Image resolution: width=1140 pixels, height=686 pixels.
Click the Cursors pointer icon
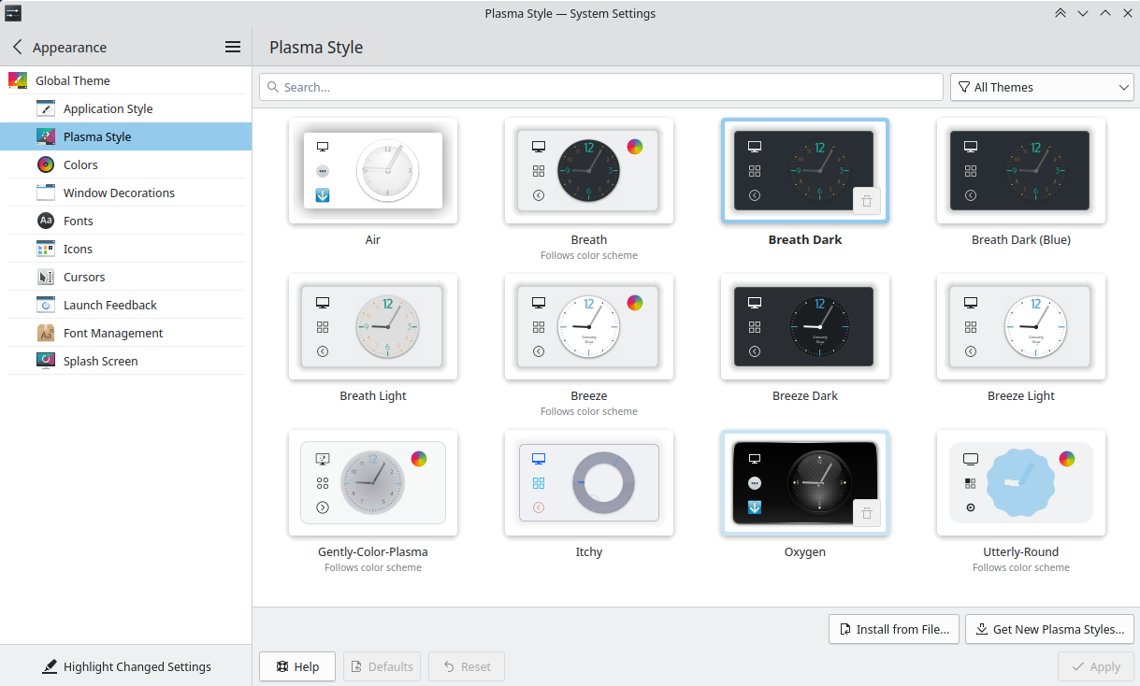46,277
